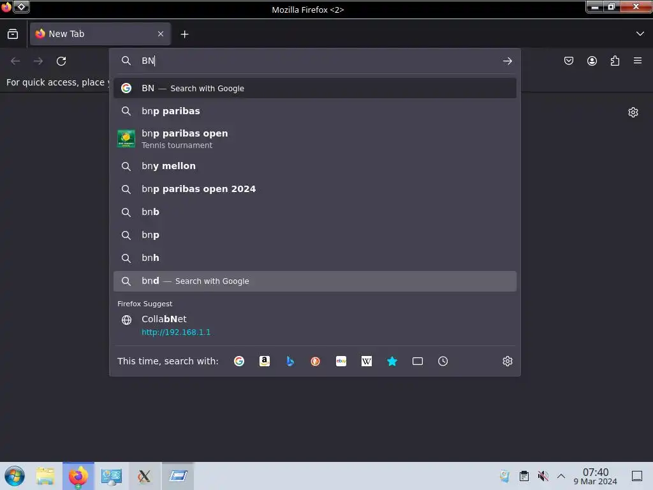Screen dimensions: 653x490
Task: Choose the bny mellon suggestion
Action: [x=315, y=166]
